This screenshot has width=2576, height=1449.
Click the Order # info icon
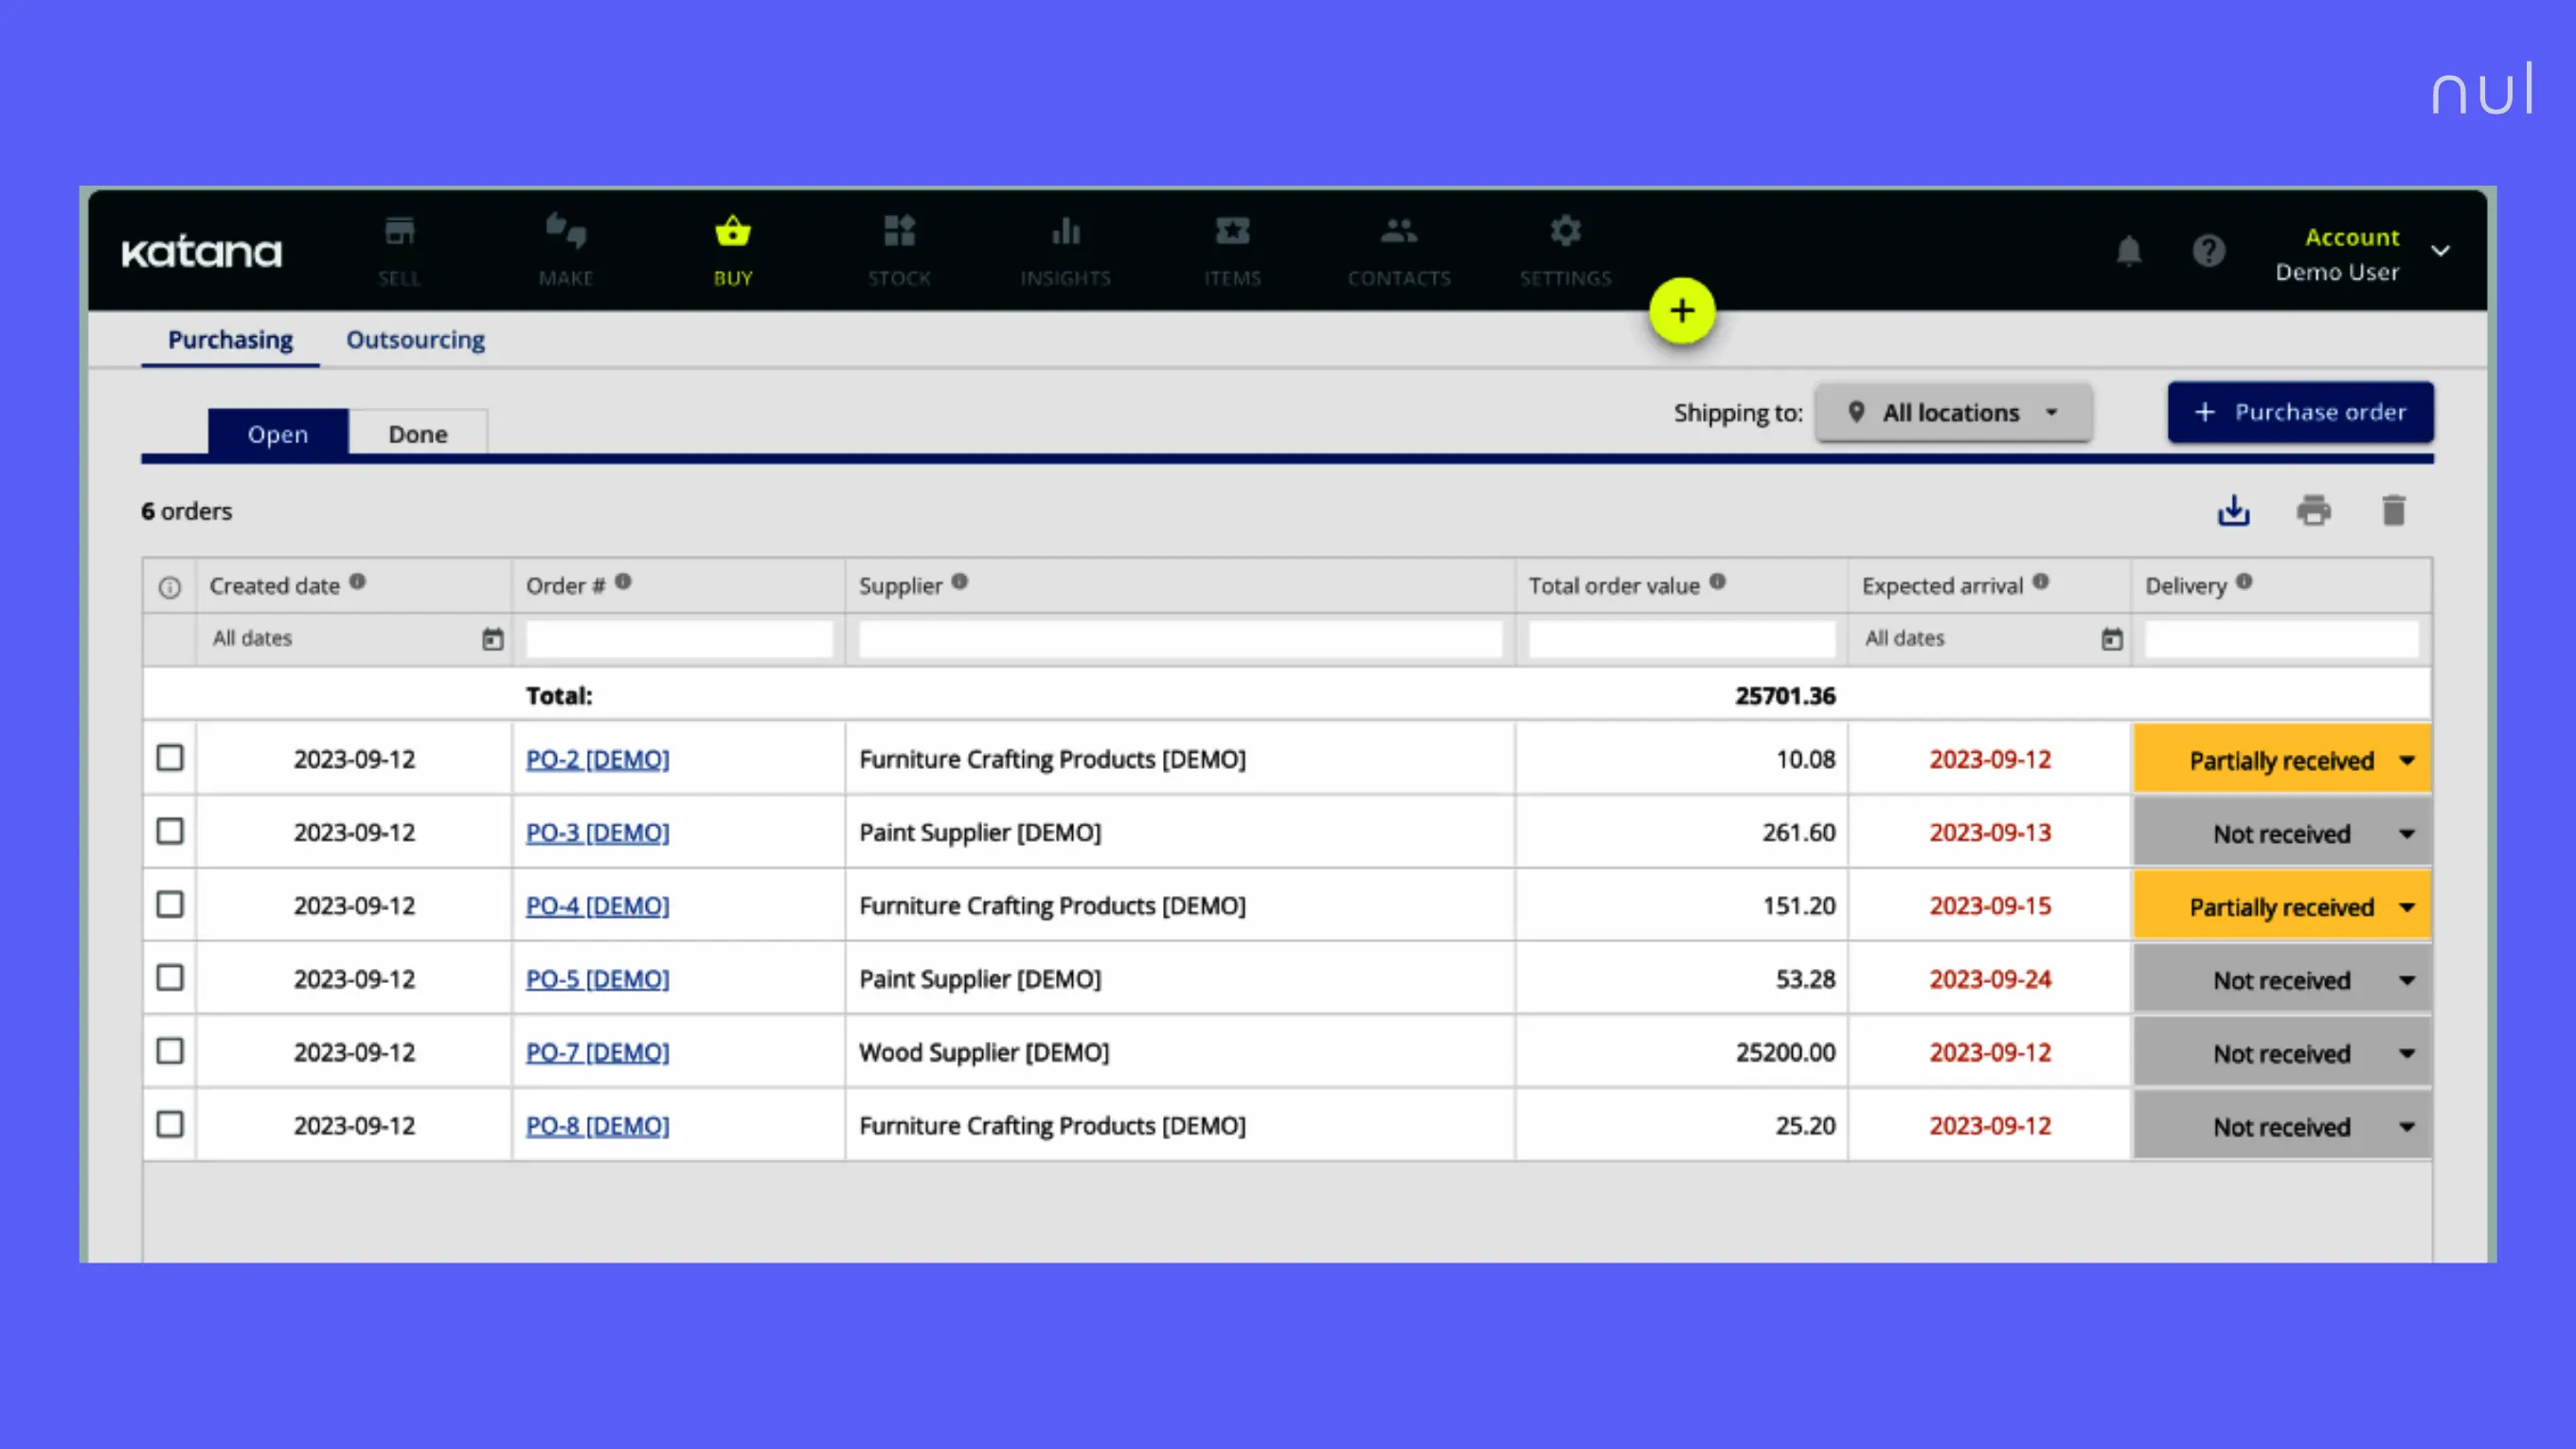point(623,582)
